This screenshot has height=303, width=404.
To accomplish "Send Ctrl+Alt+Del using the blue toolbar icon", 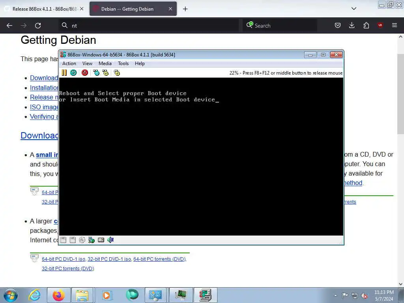I will tap(96, 73).
